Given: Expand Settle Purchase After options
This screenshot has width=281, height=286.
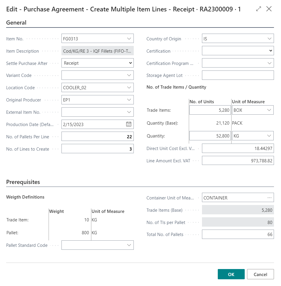Looking at the screenshot, I should 130,63.
